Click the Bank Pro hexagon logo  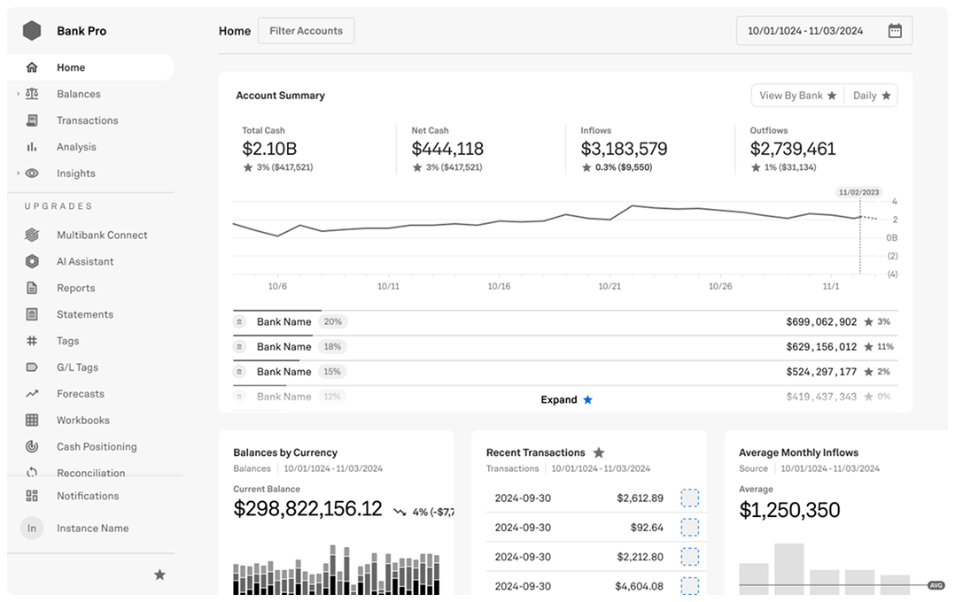coord(32,31)
